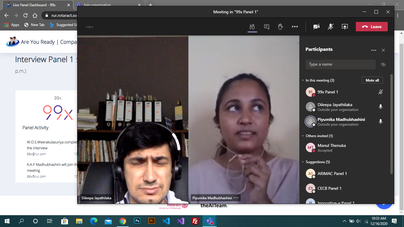Leave the meeting
Screen dimensions: 404x227
[371, 27]
